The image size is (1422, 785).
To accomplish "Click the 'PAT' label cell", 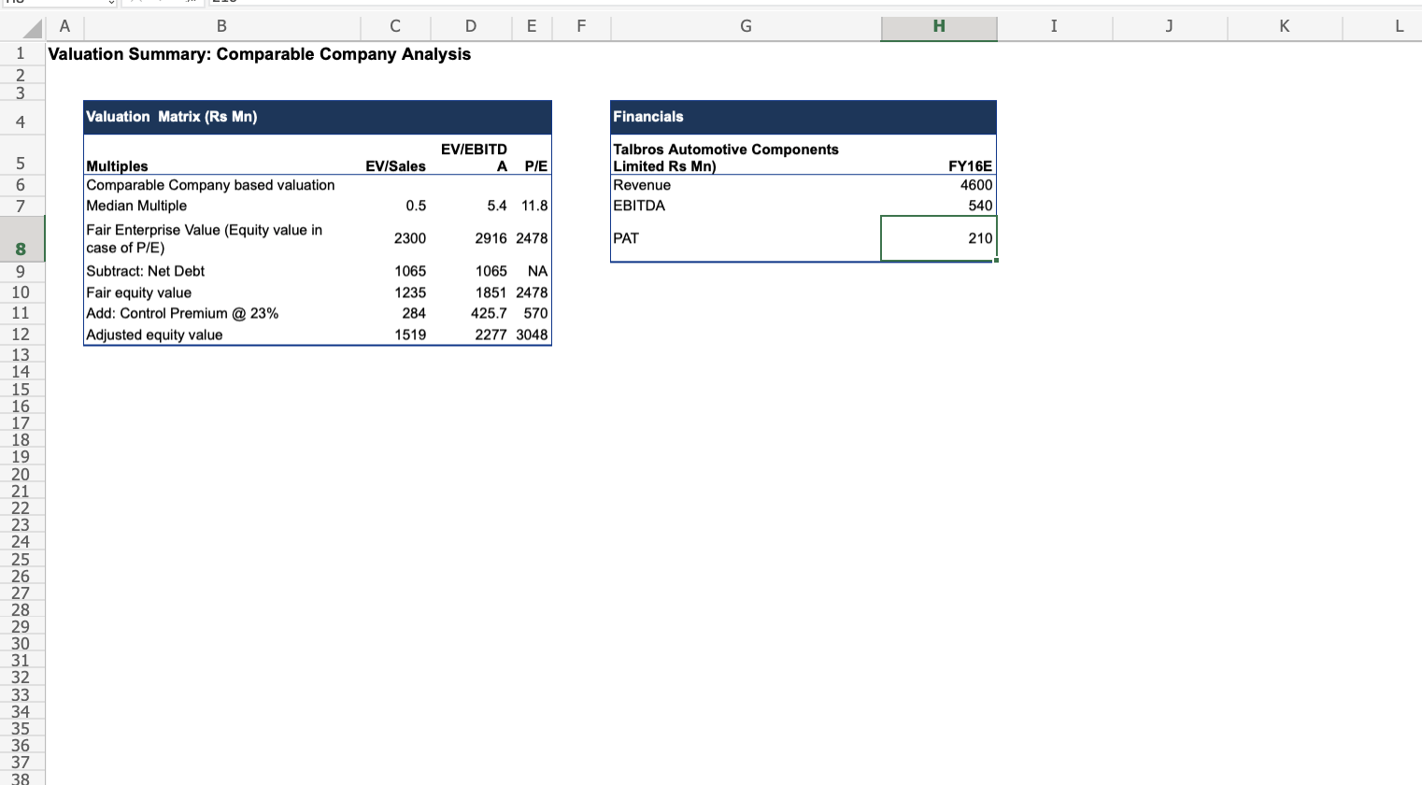I will (746, 238).
